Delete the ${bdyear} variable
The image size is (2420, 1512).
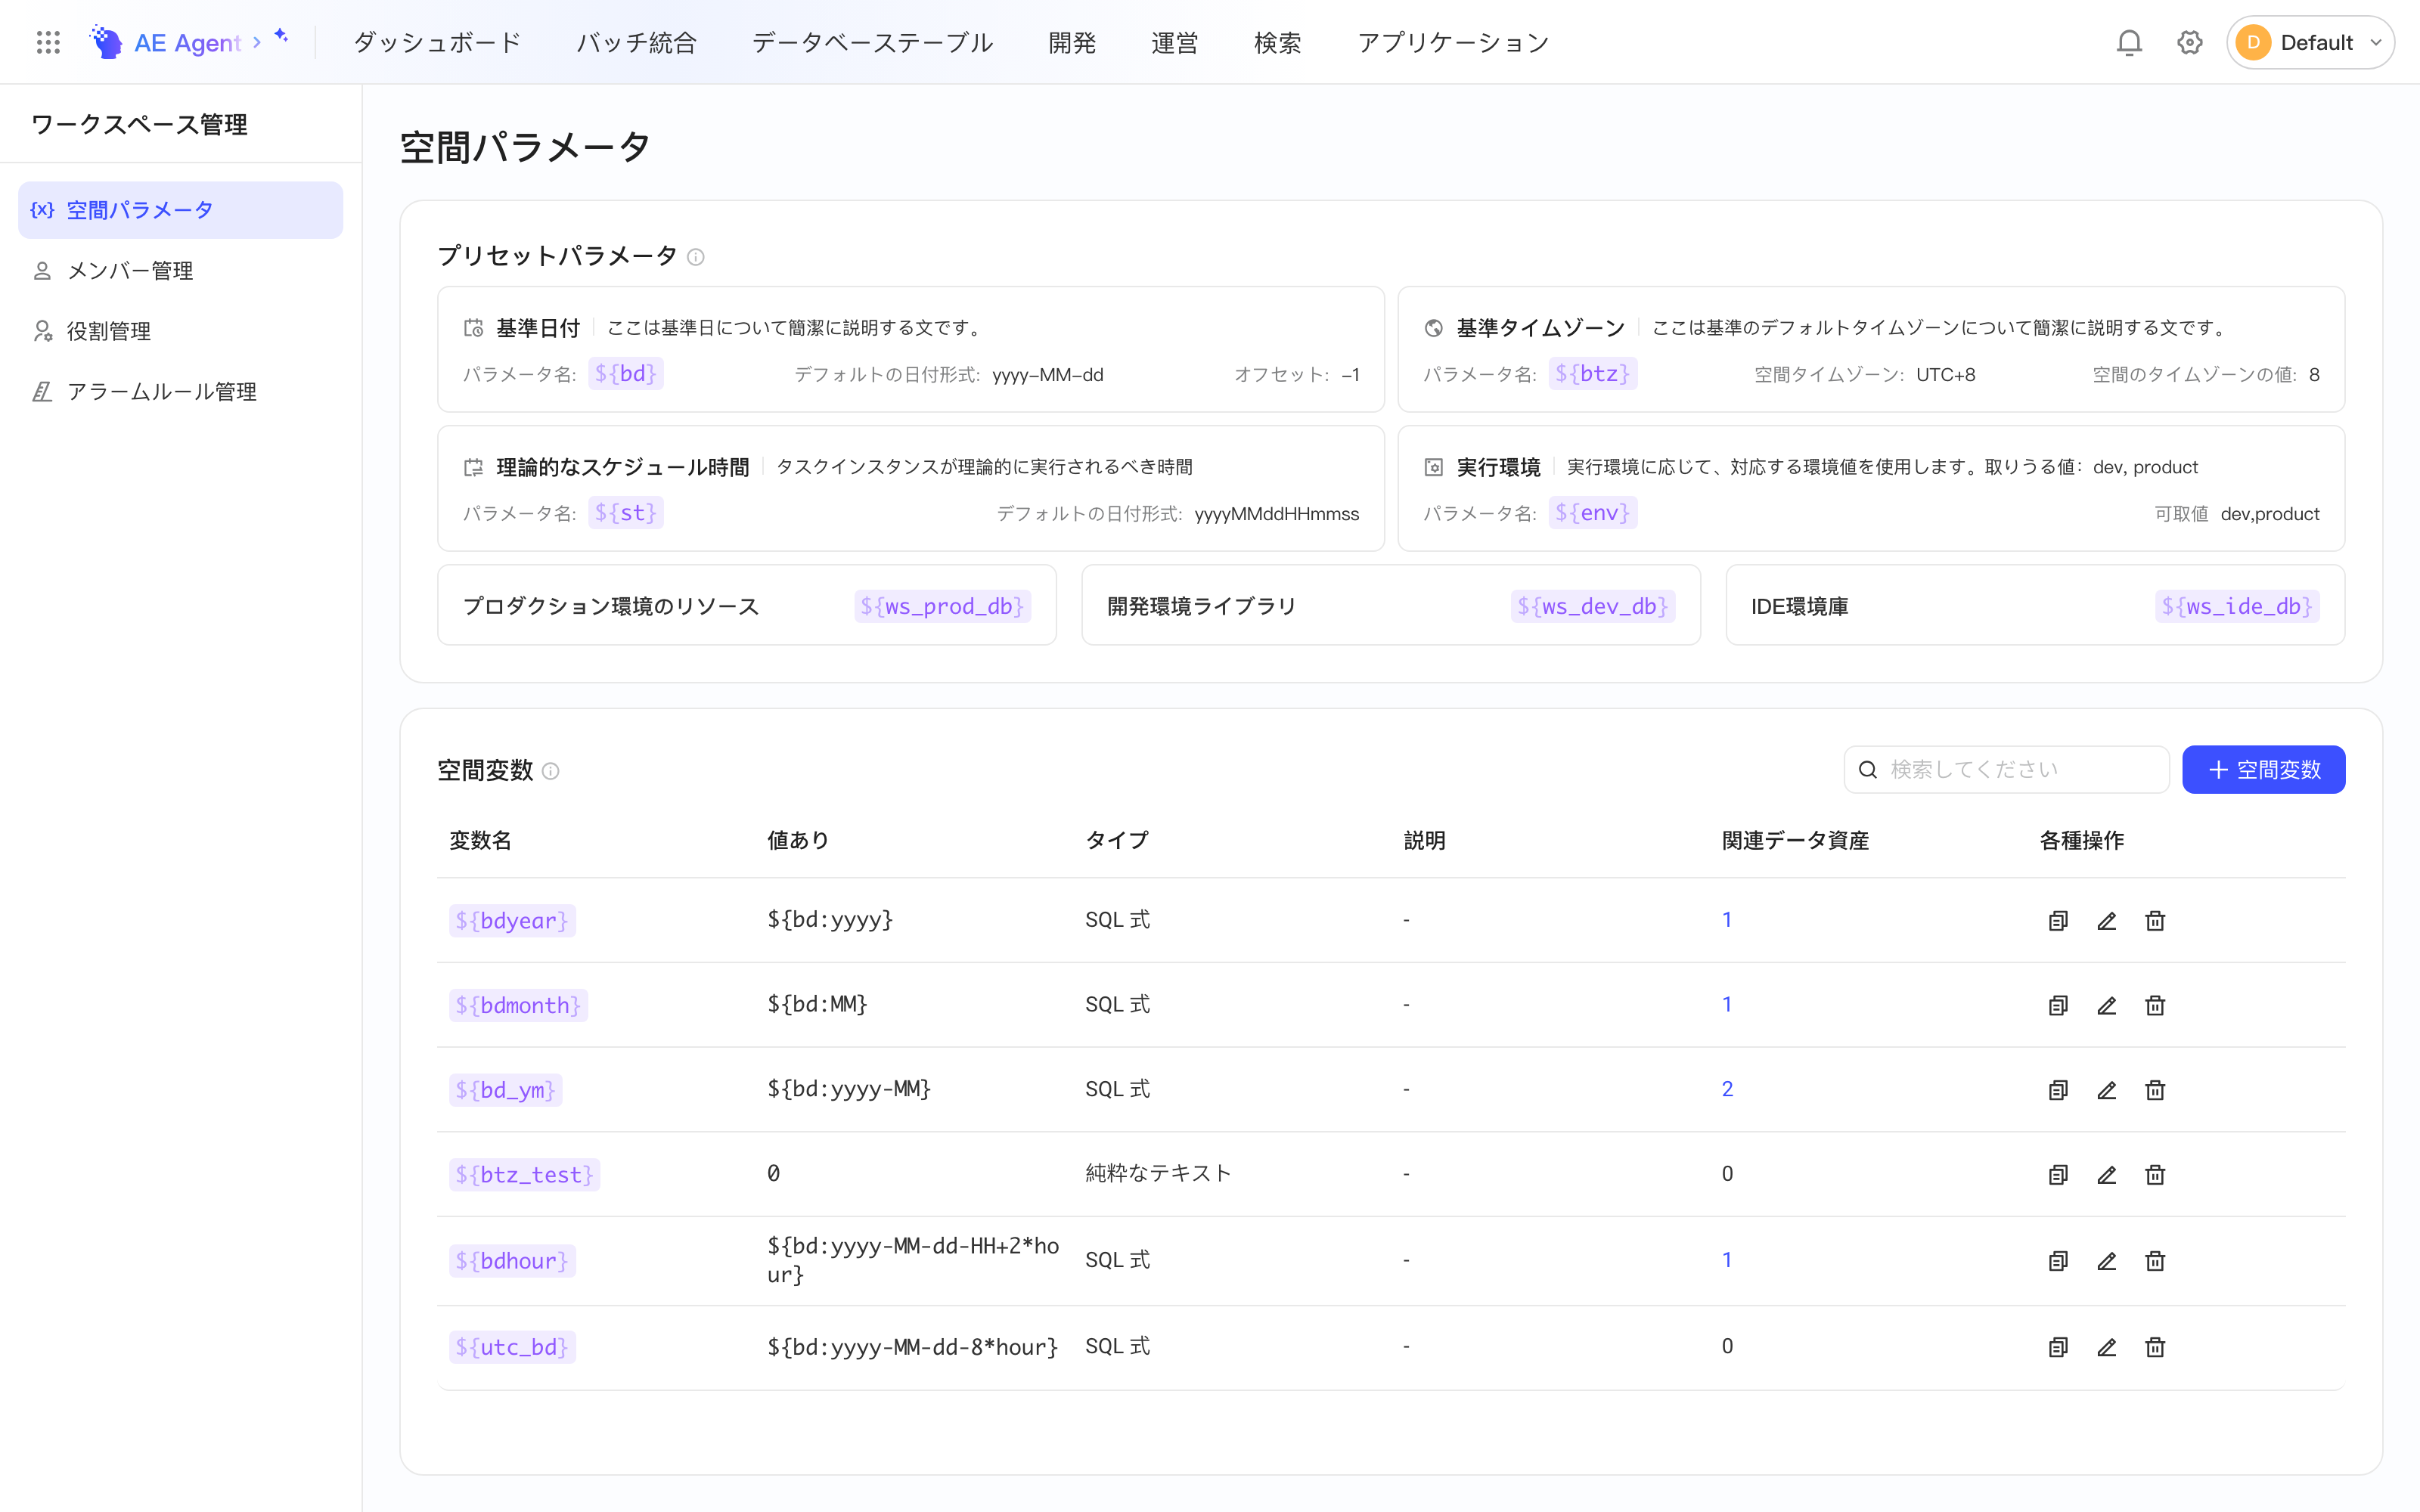[2155, 921]
